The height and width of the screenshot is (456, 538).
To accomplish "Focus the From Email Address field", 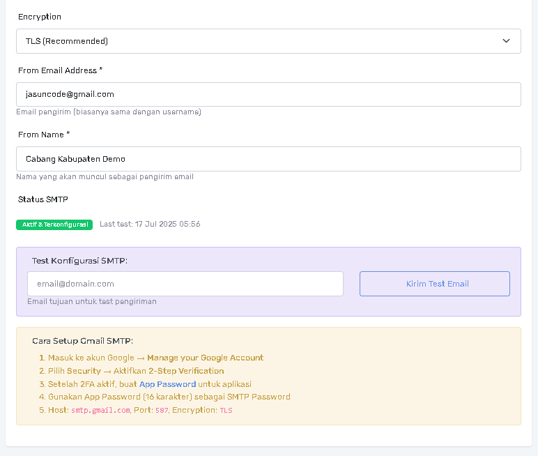I will pyautogui.click(x=268, y=95).
